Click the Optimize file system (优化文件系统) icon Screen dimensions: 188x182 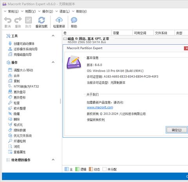tap(10, 135)
